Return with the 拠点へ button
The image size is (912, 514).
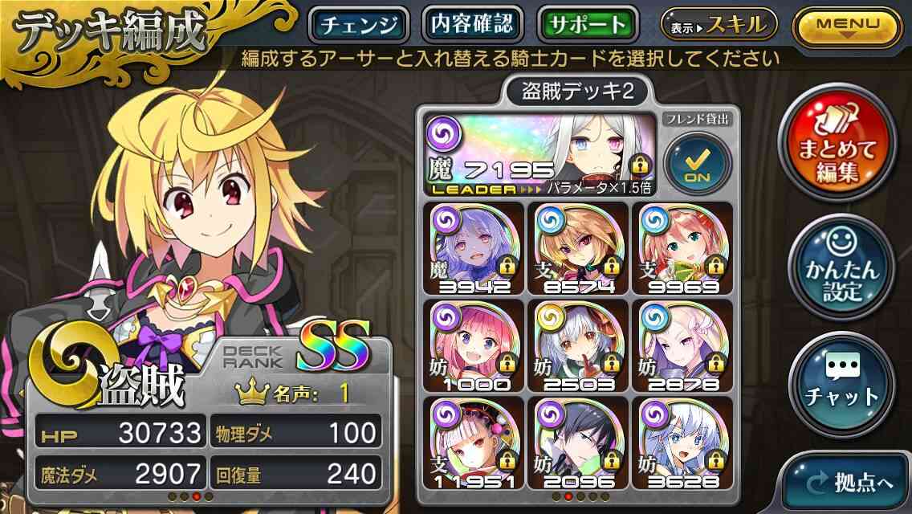[849, 483]
